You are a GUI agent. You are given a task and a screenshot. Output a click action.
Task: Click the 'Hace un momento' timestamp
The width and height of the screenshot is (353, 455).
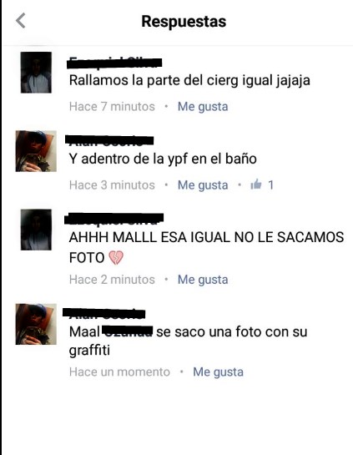pos(119,372)
